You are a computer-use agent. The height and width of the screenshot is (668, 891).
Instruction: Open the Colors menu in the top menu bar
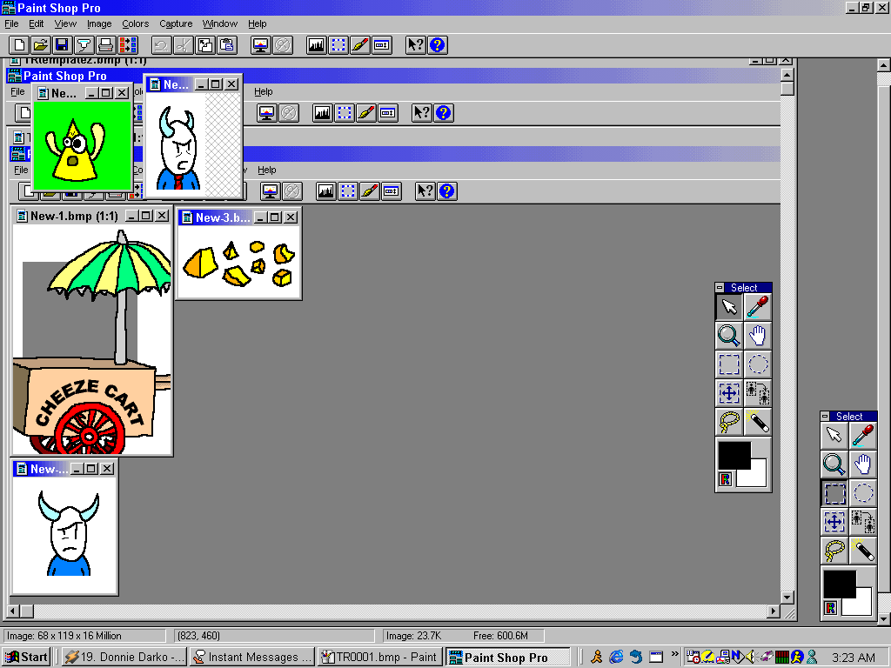[x=135, y=23]
